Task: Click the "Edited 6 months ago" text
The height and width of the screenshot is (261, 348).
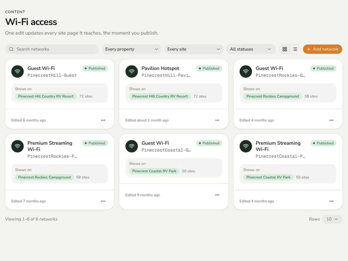Action: tap(29, 120)
